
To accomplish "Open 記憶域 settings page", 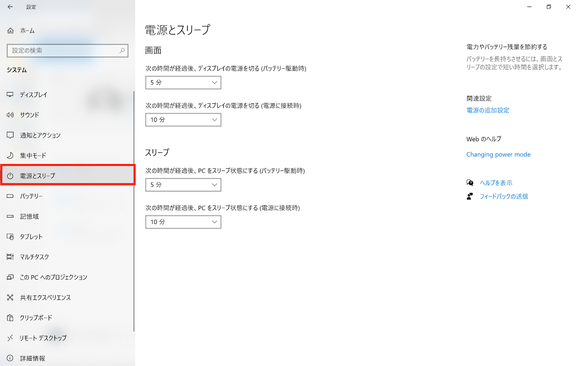I will [67, 216].
